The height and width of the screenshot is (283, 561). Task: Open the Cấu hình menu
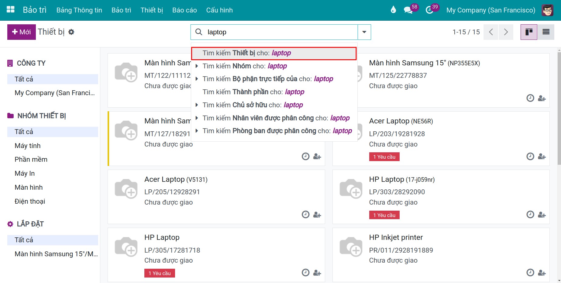pos(219,10)
